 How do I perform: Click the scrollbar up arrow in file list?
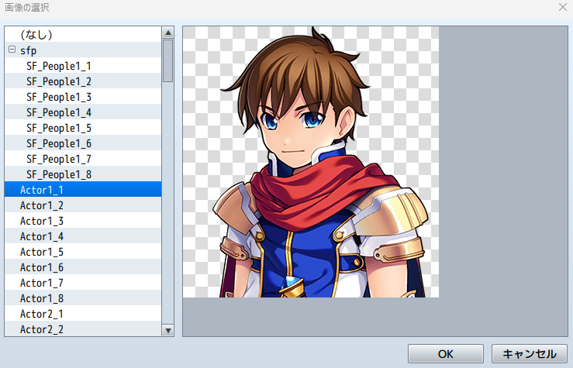coord(167,33)
